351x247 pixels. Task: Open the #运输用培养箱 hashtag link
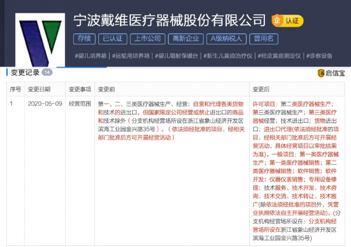point(130,56)
